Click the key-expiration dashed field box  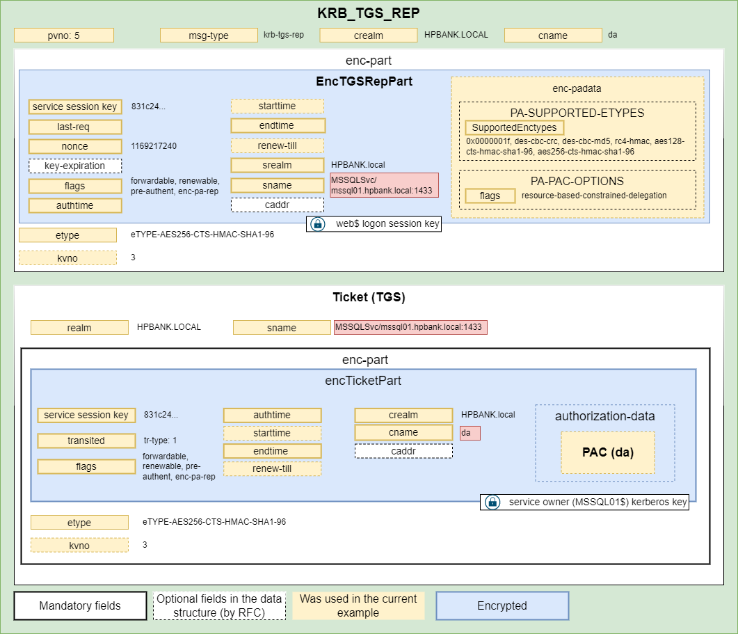[75, 166]
